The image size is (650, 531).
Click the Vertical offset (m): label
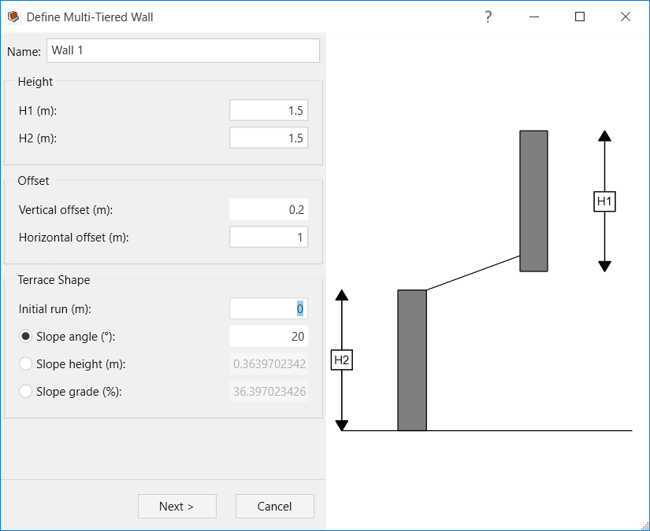point(65,210)
